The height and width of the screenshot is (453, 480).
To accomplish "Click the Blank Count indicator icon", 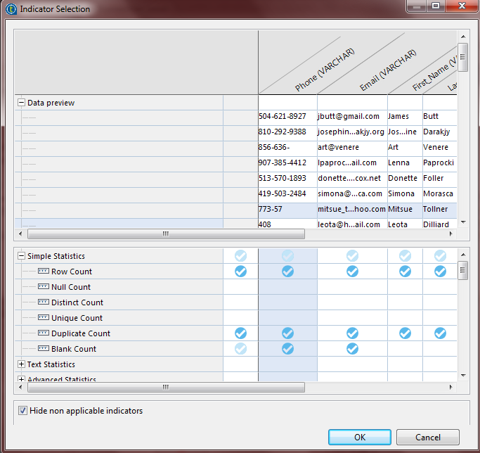I will [x=44, y=349].
